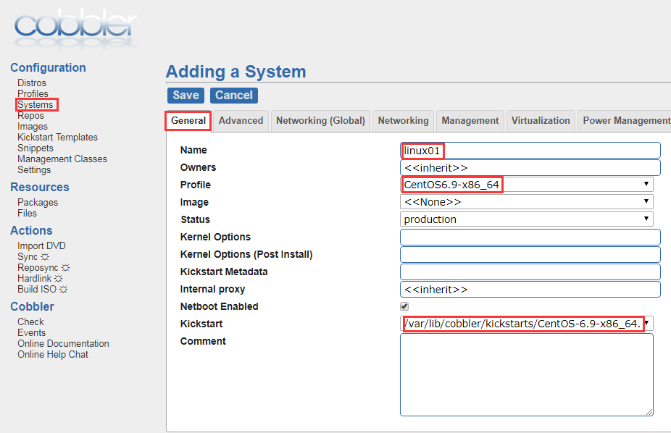
Task: Switch to the Management tab
Action: [x=470, y=121]
